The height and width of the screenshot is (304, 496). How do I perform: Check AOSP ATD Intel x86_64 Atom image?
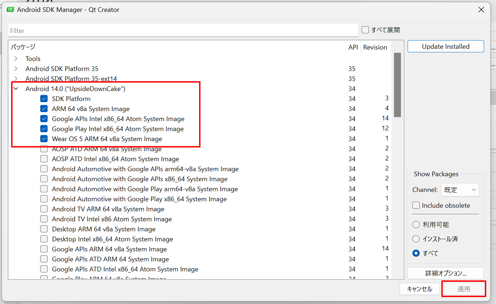(x=44, y=159)
